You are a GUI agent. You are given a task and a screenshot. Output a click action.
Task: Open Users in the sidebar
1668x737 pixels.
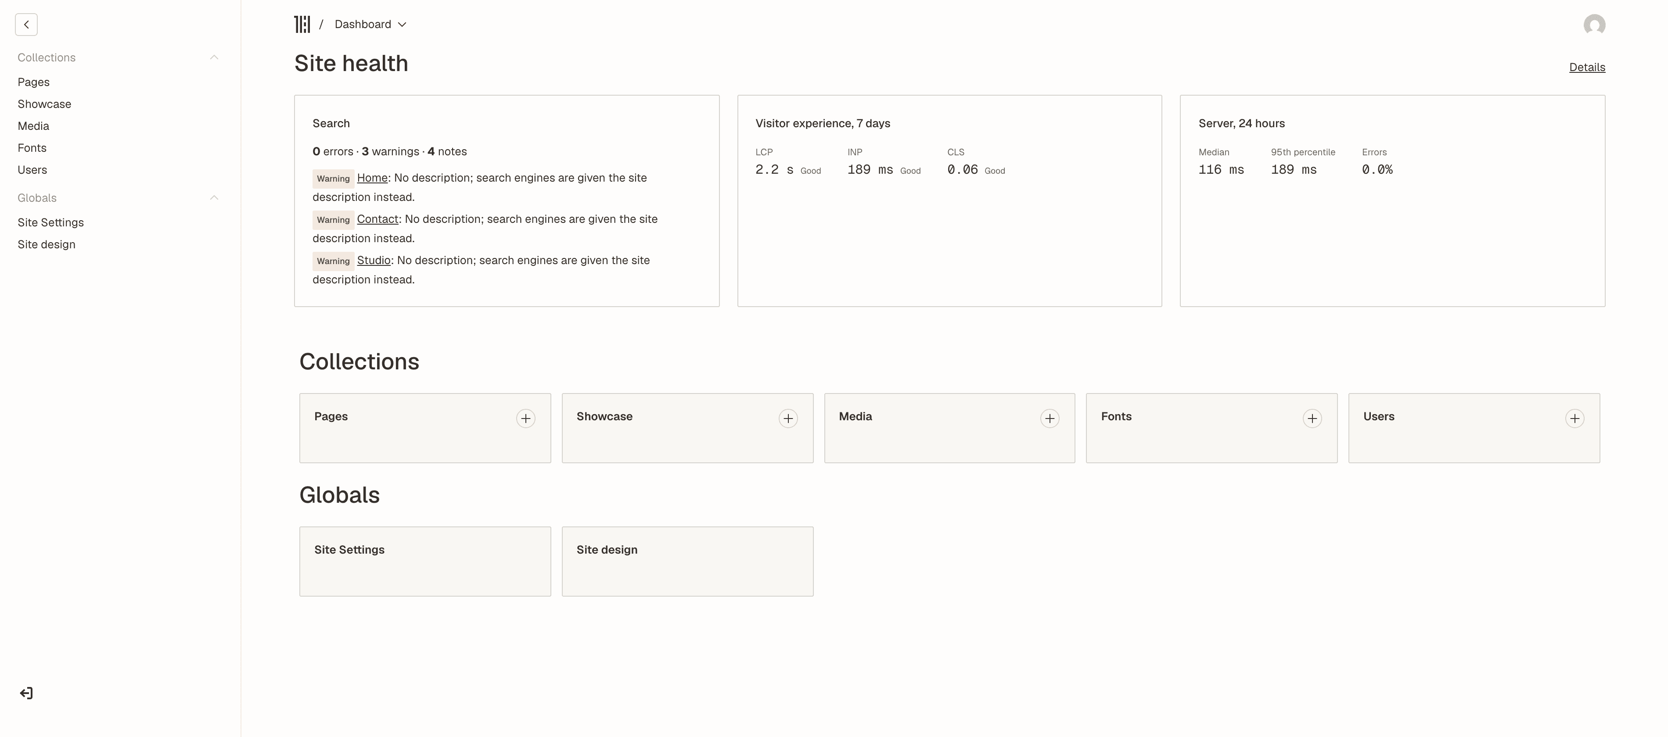pyautogui.click(x=32, y=170)
